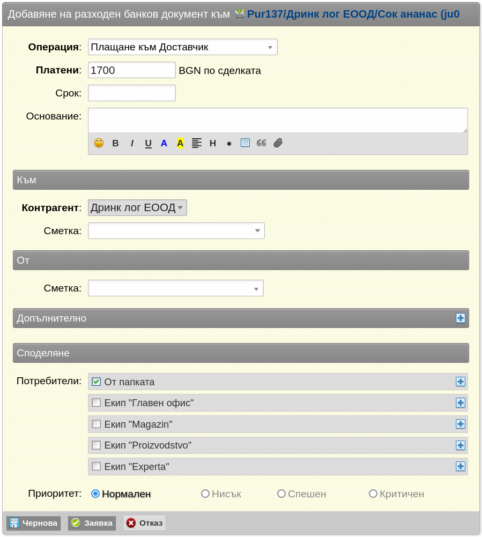Check the Екип "Главен офис" checkbox
This screenshot has width=482, height=537.
(x=97, y=402)
